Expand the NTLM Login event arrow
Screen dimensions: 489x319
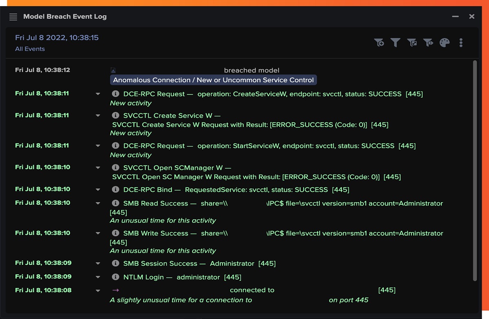98,277
